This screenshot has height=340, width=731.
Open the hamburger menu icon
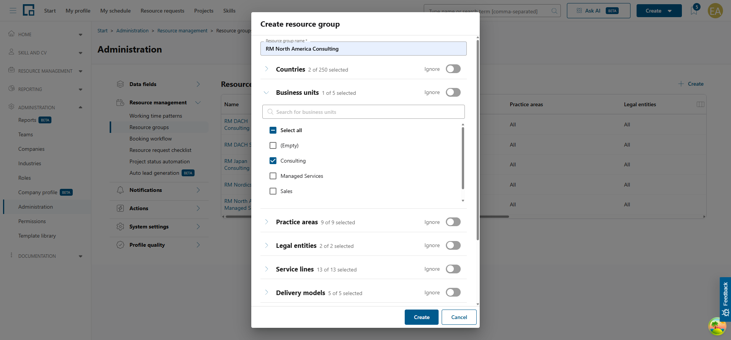13,11
